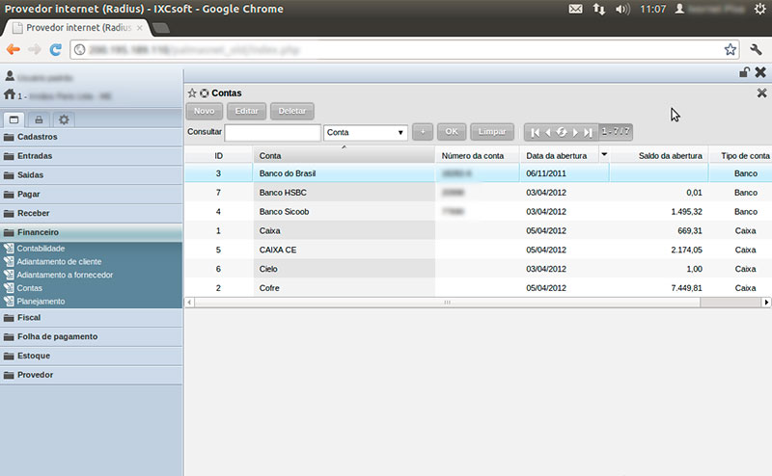Expand the Estoque menu section

pyautogui.click(x=91, y=356)
